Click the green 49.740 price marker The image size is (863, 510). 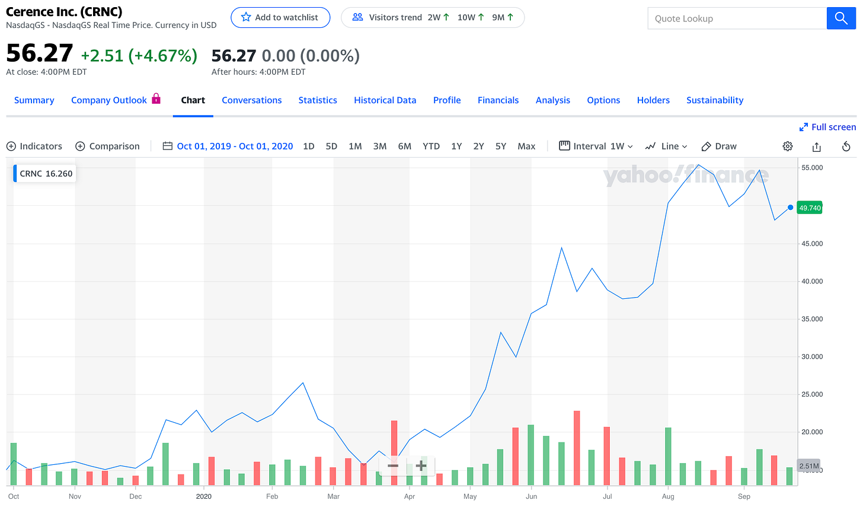point(810,208)
